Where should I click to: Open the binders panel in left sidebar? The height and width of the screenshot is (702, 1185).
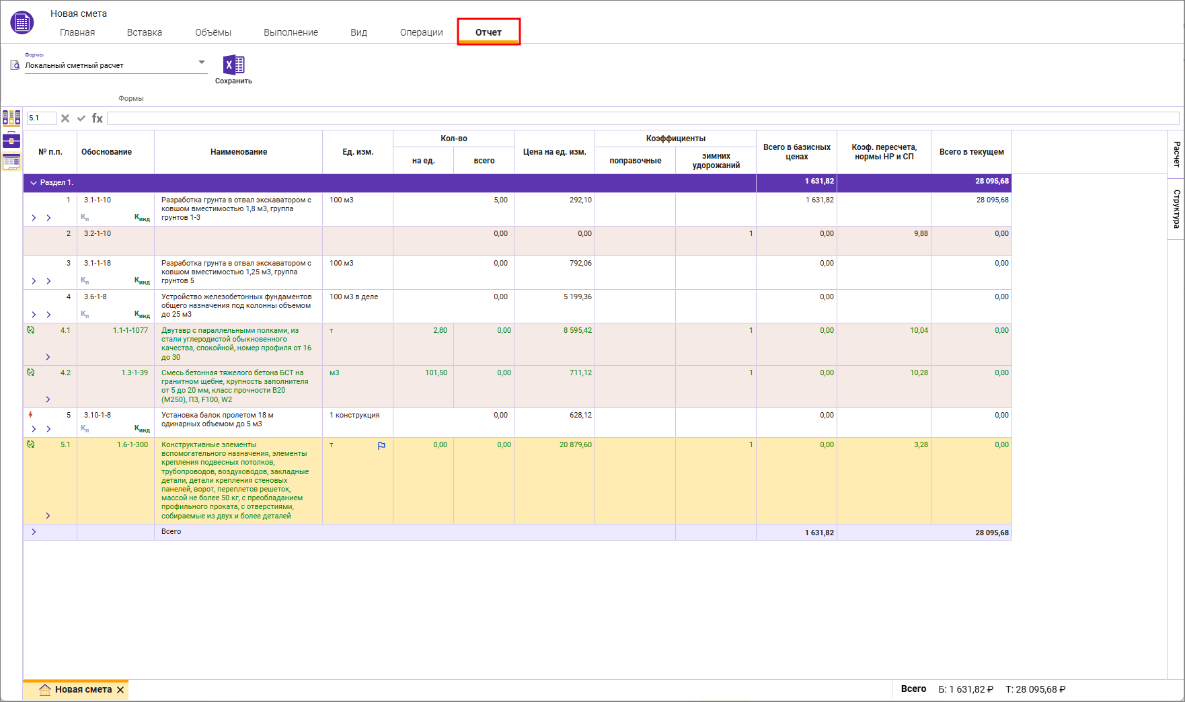pyautogui.click(x=11, y=118)
